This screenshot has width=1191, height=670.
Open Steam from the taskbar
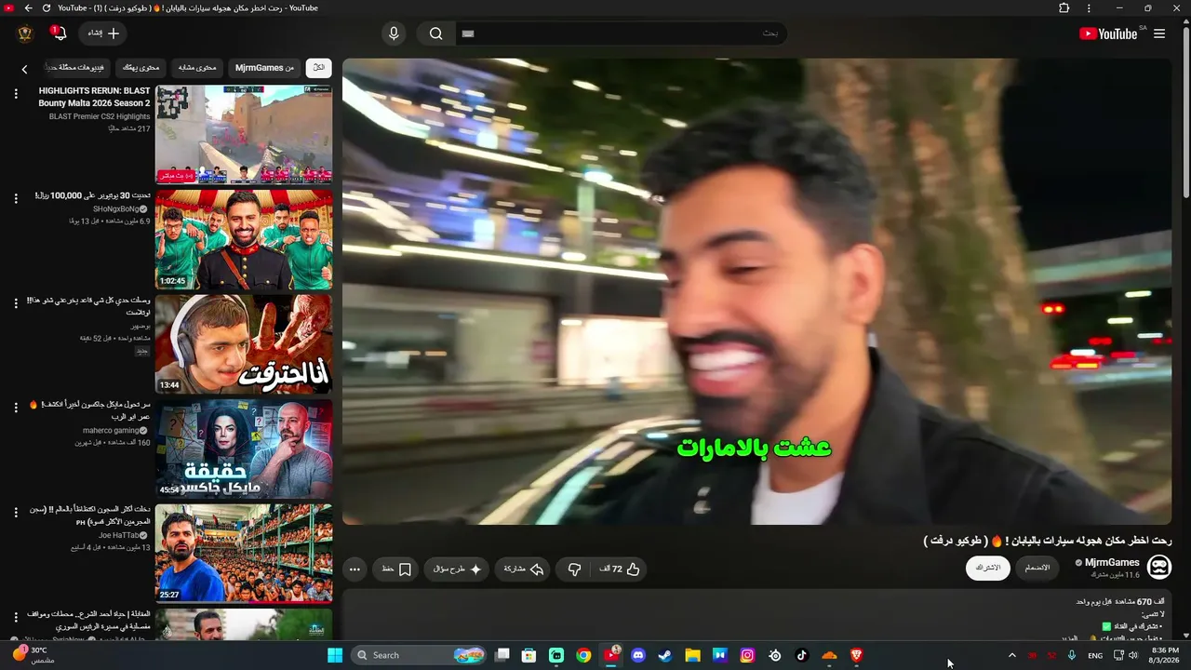coord(665,655)
